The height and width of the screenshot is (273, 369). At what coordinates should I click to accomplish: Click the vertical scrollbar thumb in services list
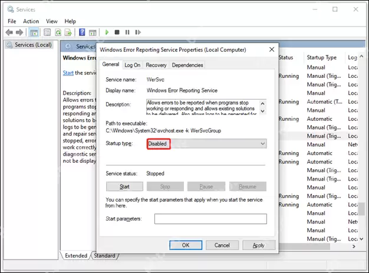click(x=361, y=208)
